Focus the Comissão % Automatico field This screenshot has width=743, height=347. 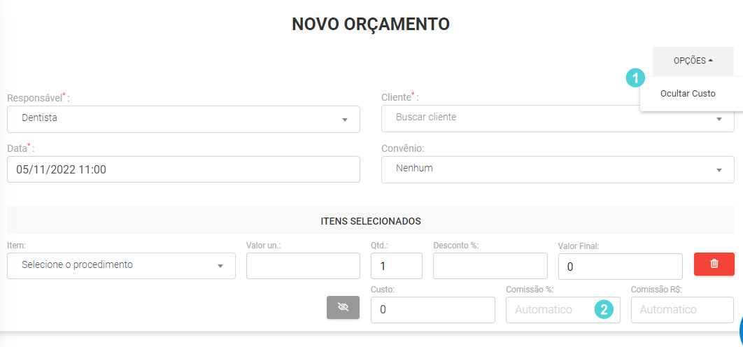(x=563, y=310)
